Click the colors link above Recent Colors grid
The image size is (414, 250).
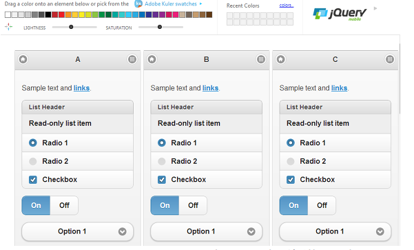point(286,6)
